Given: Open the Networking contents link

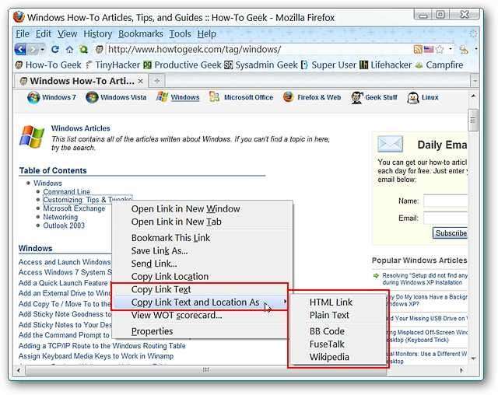Looking at the screenshot, I should pyautogui.click(x=61, y=217).
